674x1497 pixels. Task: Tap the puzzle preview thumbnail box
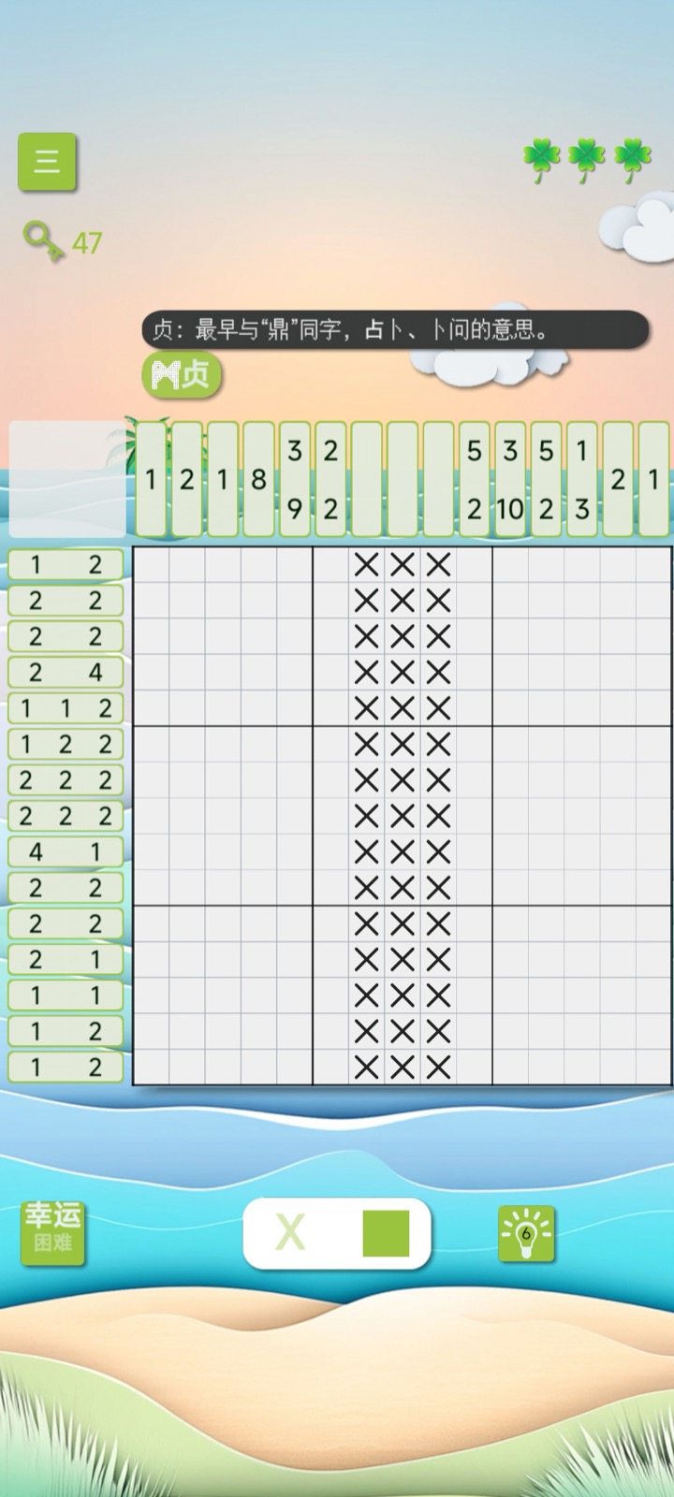pyautogui.click(x=66, y=479)
